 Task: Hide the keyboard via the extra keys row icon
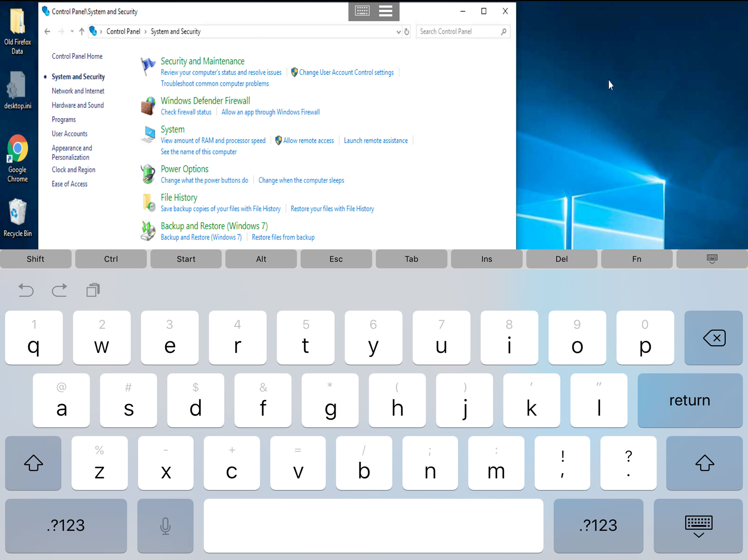712,259
